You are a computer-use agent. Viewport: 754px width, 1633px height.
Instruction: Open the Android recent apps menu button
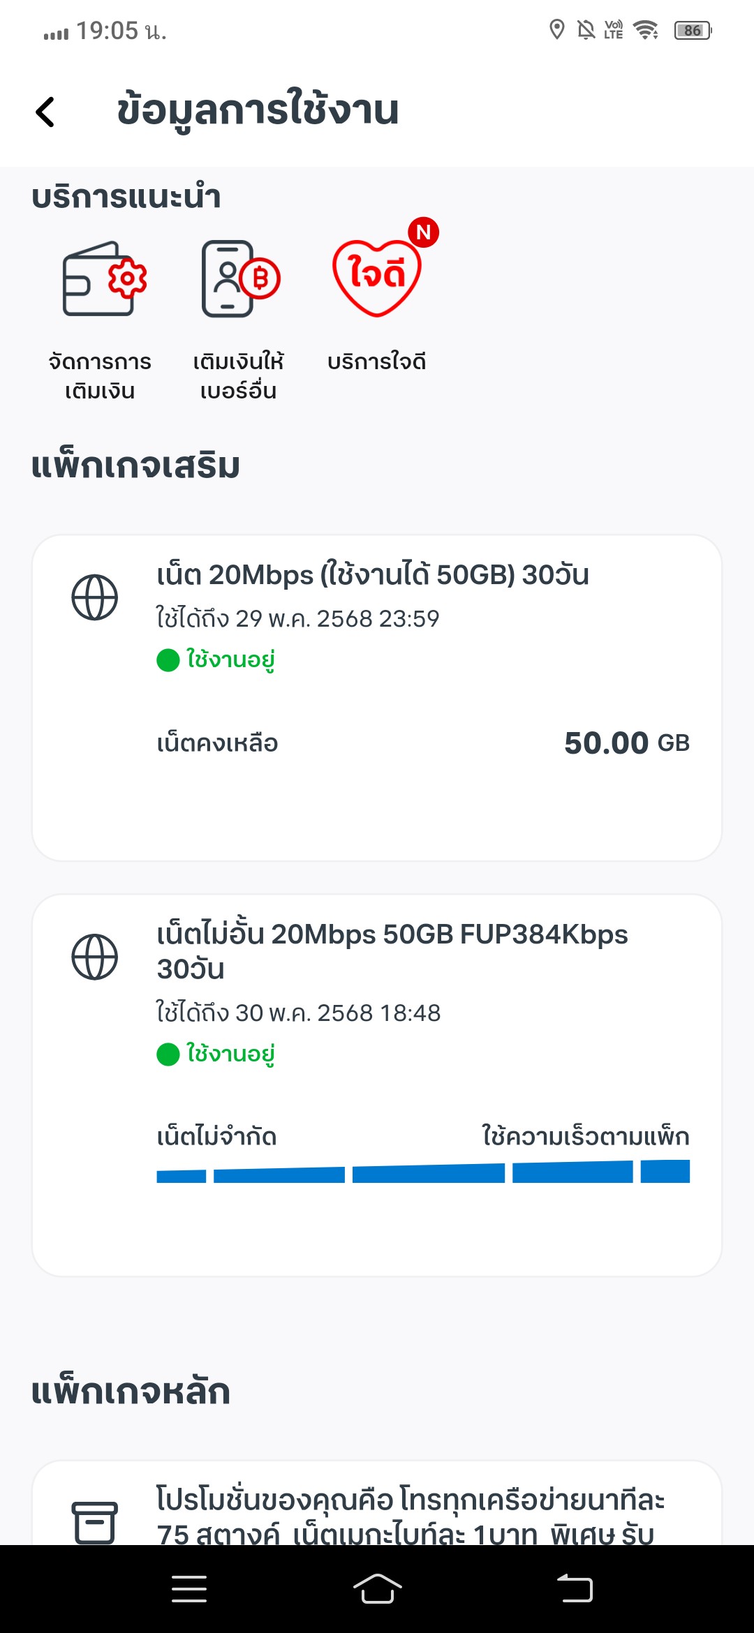pos(189,1589)
